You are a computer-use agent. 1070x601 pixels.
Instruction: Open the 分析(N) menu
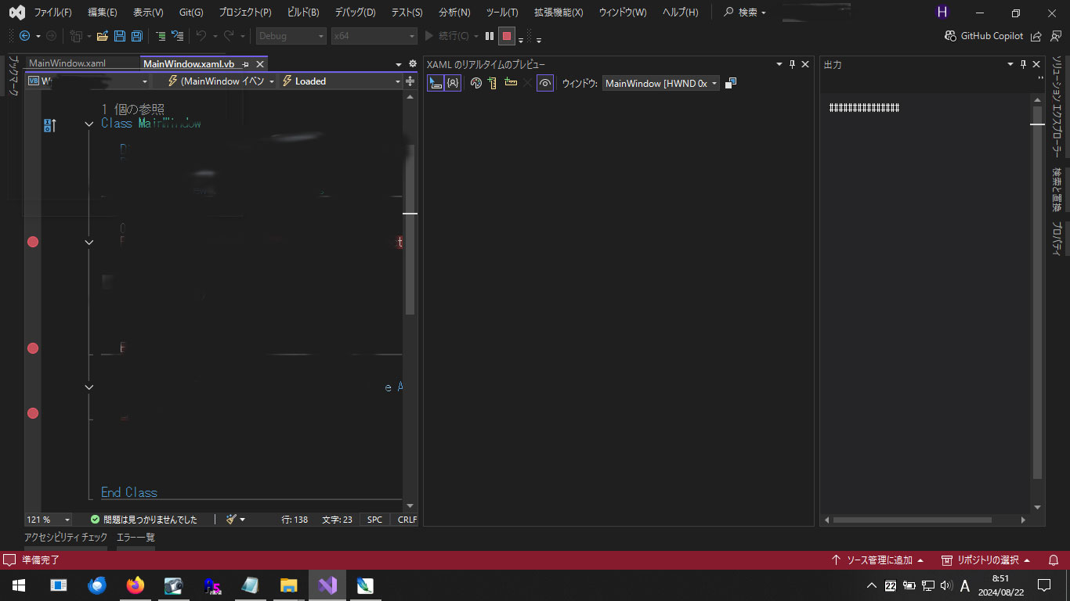pos(454,13)
